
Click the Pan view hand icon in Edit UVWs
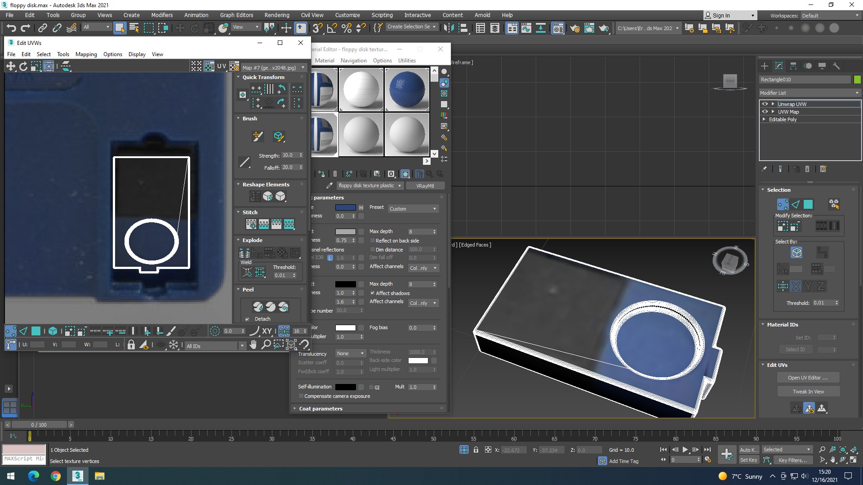[254, 345]
